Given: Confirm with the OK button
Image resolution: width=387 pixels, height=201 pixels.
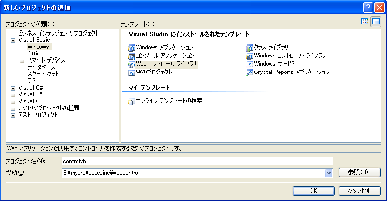Looking at the screenshot, I should [314, 191].
